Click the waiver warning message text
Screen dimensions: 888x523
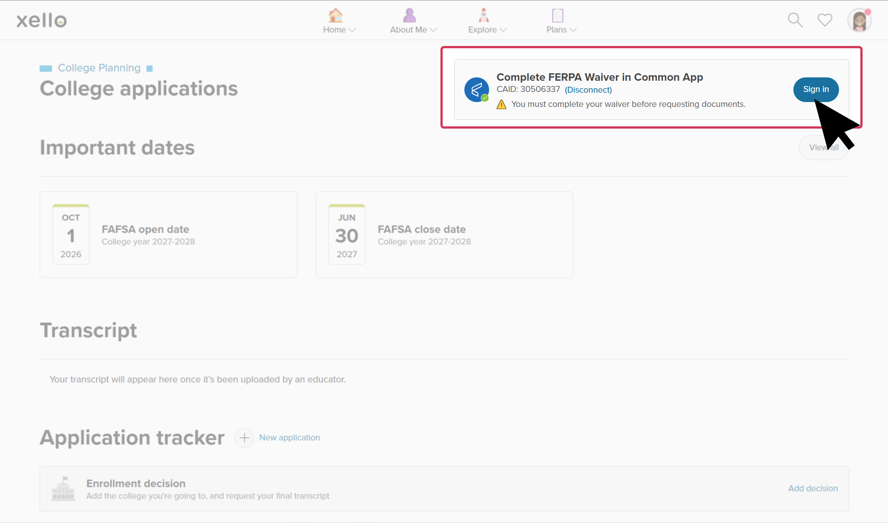click(628, 104)
